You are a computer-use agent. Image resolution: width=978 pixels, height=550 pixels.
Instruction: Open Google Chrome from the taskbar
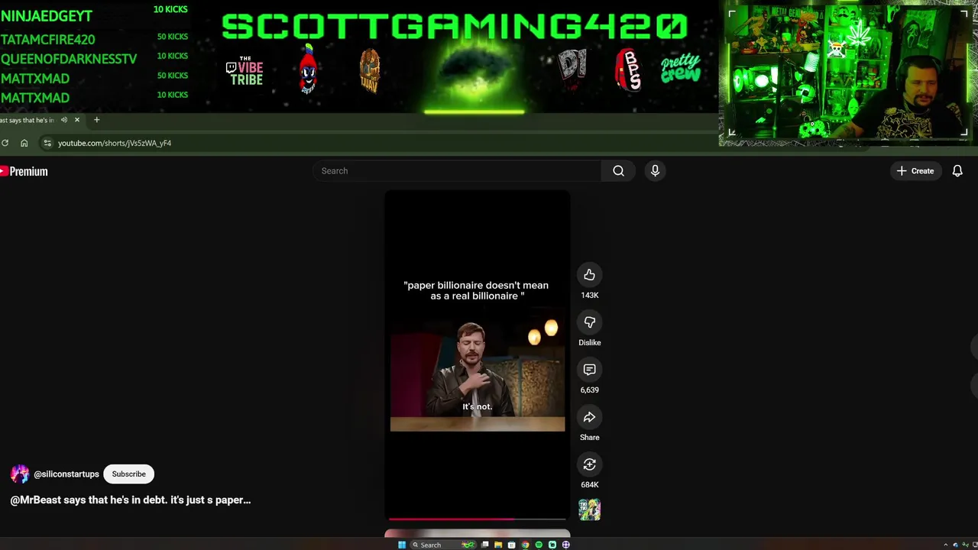point(525,545)
